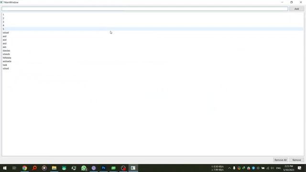
Task: Open the purple round app on taskbar
Action: tap(94, 168)
